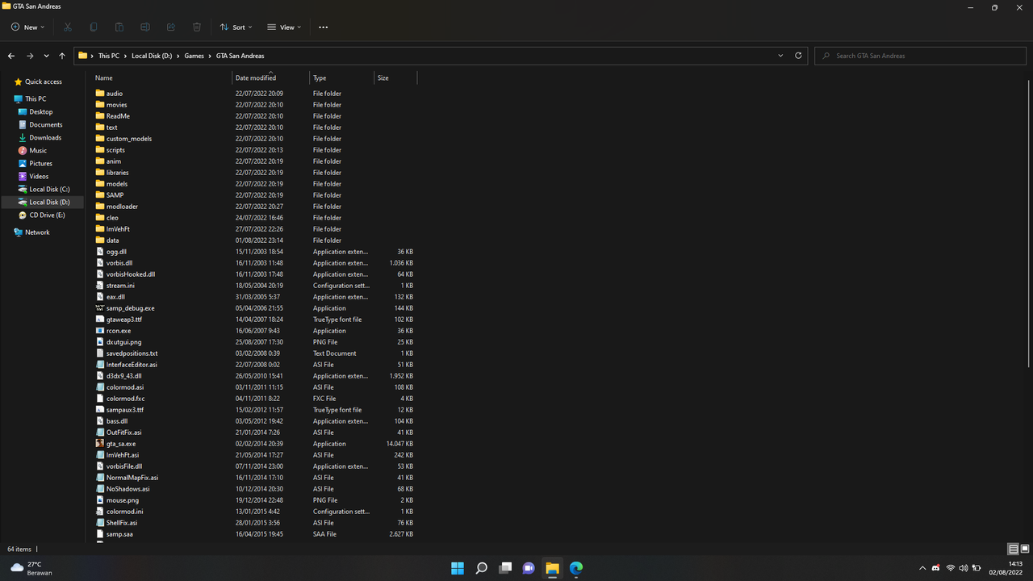Open Windows Start menu
1033x581 pixels.
click(458, 568)
